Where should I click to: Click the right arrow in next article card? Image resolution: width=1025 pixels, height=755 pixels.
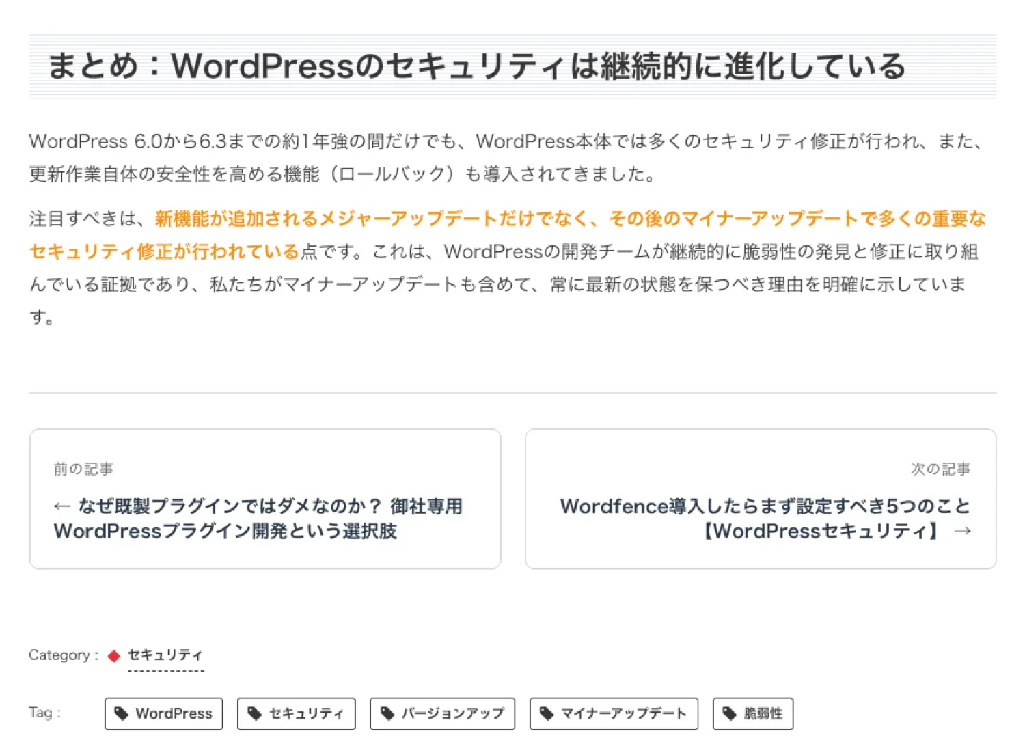[963, 531]
